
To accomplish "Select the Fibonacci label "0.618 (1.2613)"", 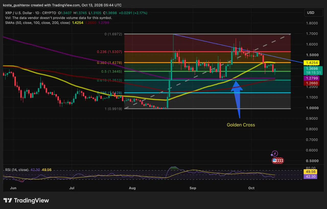I will point(109,80).
